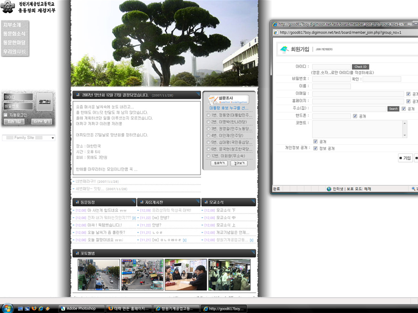Open the Family Site dropdown
Viewport: 418px width, 313px height.
[28, 138]
